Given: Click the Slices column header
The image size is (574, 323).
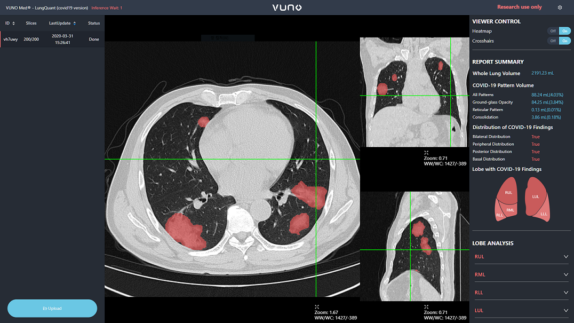Looking at the screenshot, I should tap(31, 23).
